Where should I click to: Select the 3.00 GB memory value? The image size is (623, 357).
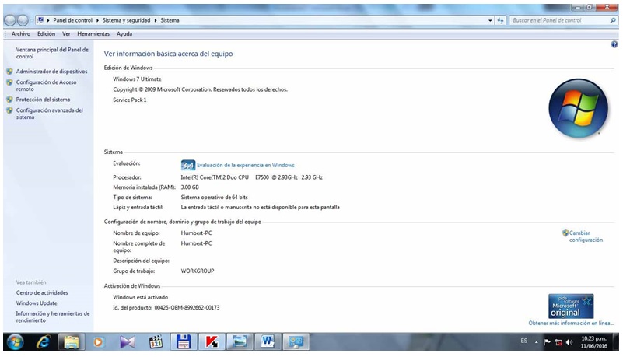point(190,187)
